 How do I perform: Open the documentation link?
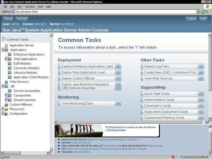pyautogui.click(x=82, y=152)
